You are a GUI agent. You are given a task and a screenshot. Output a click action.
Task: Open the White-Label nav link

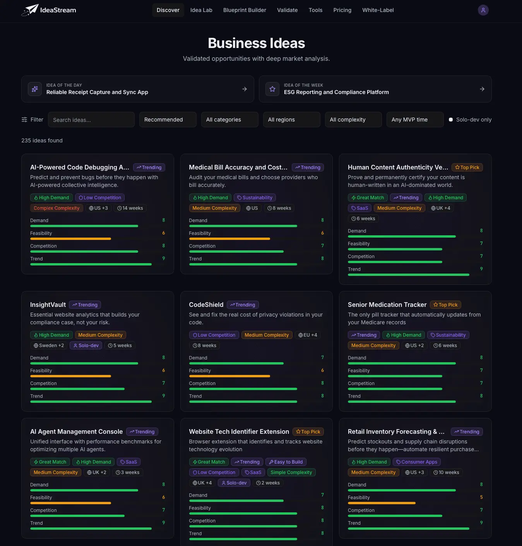(x=378, y=10)
